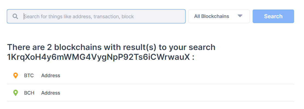This screenshot has height=109, width=304.
Task: Click the green BCH location pin icon
Action: coord(16,93)
